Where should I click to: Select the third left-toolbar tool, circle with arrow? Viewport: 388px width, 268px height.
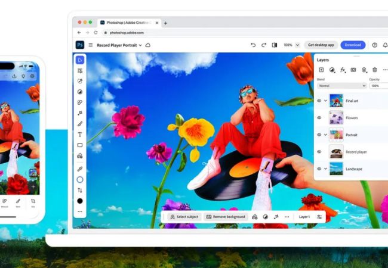tap(79, 81)
